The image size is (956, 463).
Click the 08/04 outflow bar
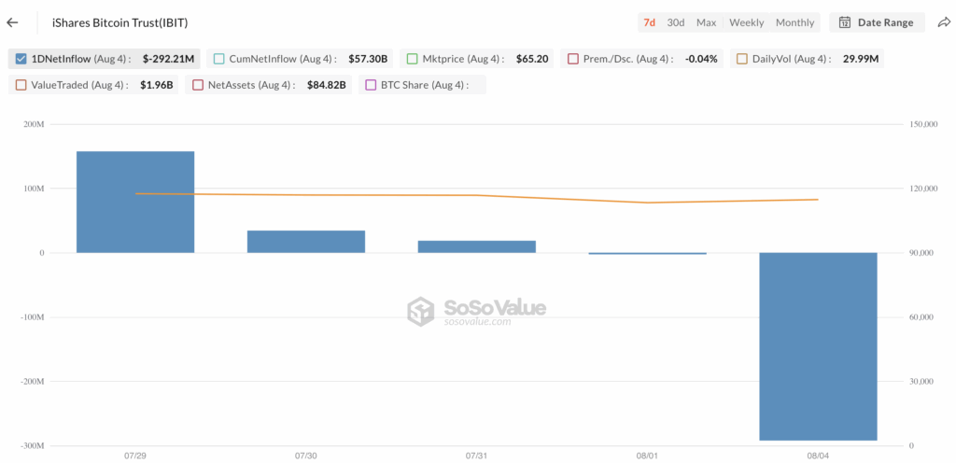818,346
